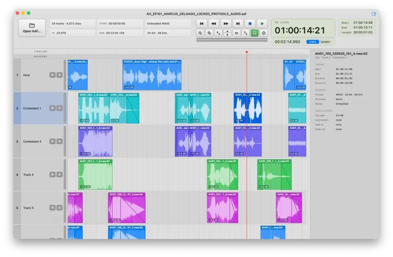Image resolution: width=393 pixels, height=257 pixels.
Task: Zoom out the timeline with magnifier minus
Action: 200,33
